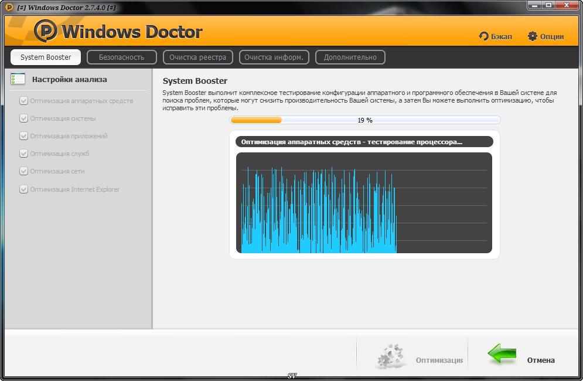Toggle the Оптимизация служб checkbox

[23, 154]
